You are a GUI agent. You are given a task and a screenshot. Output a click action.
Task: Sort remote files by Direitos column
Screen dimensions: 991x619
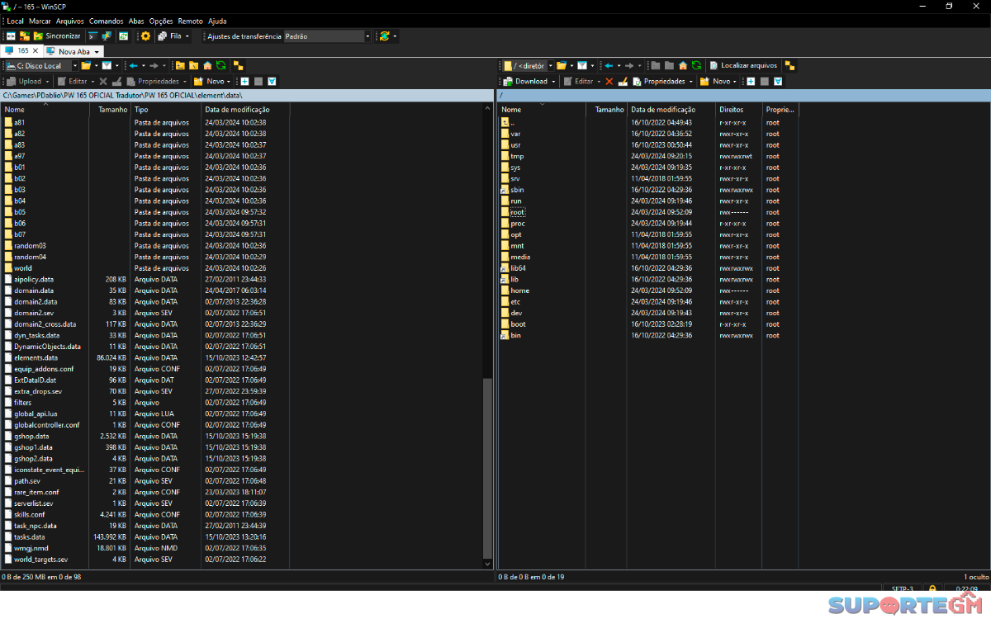click(x=738, y=109)
